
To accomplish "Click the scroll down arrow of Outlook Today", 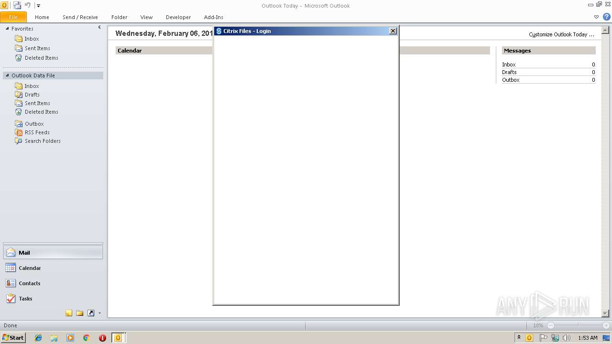I will pos(605,313).
